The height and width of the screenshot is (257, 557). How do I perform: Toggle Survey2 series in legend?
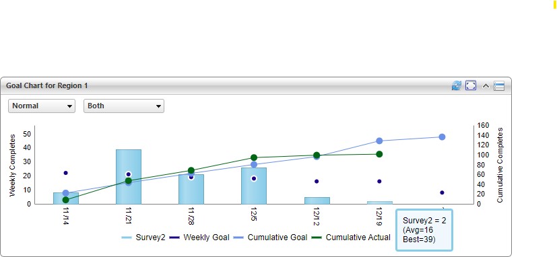(x=143, y=237)
